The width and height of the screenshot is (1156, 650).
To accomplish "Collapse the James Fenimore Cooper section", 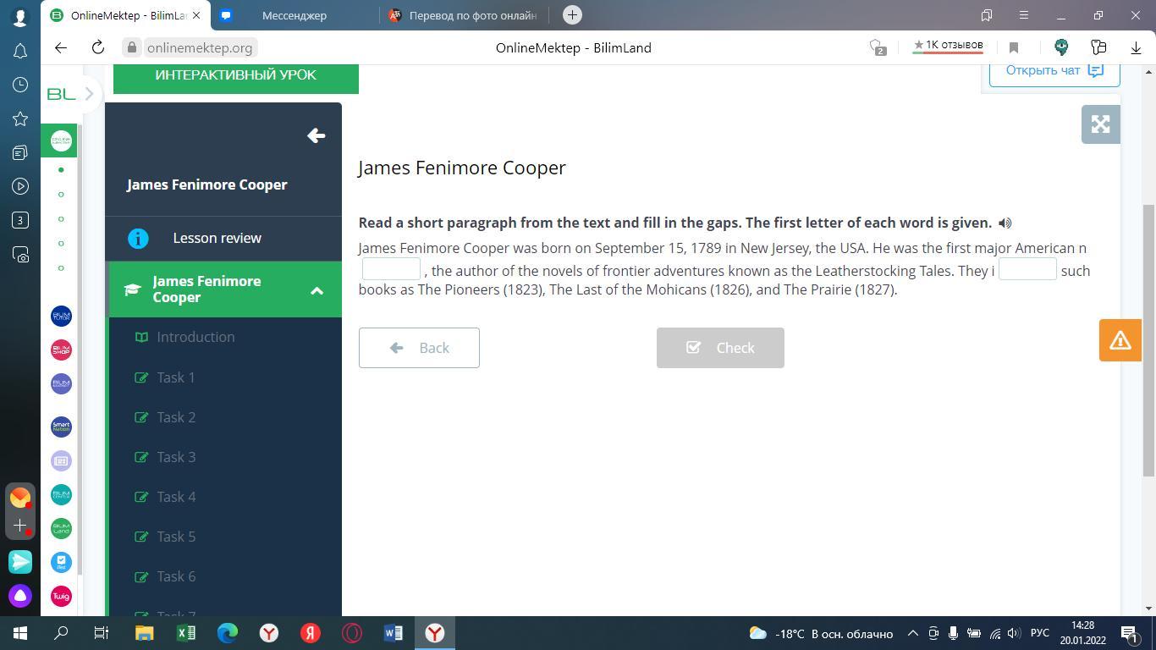I will click(317, 290).
